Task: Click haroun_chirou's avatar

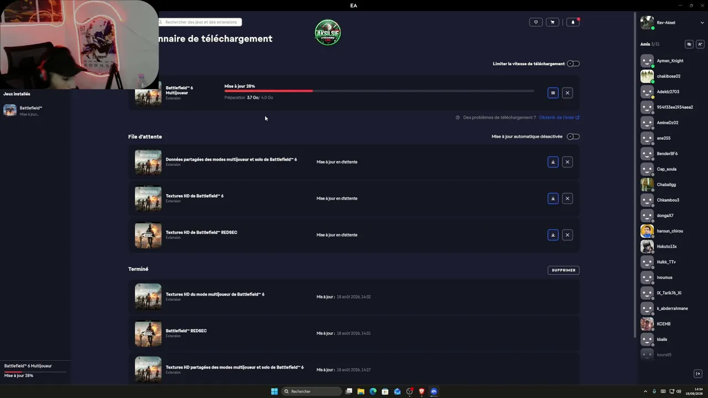Action: 647,231
